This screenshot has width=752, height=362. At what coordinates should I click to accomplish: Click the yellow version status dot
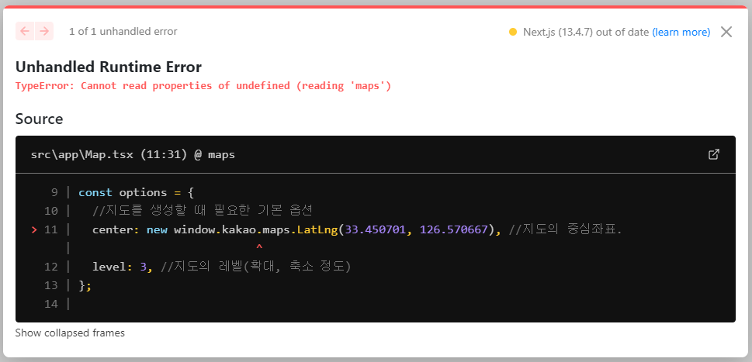point(512,32)
